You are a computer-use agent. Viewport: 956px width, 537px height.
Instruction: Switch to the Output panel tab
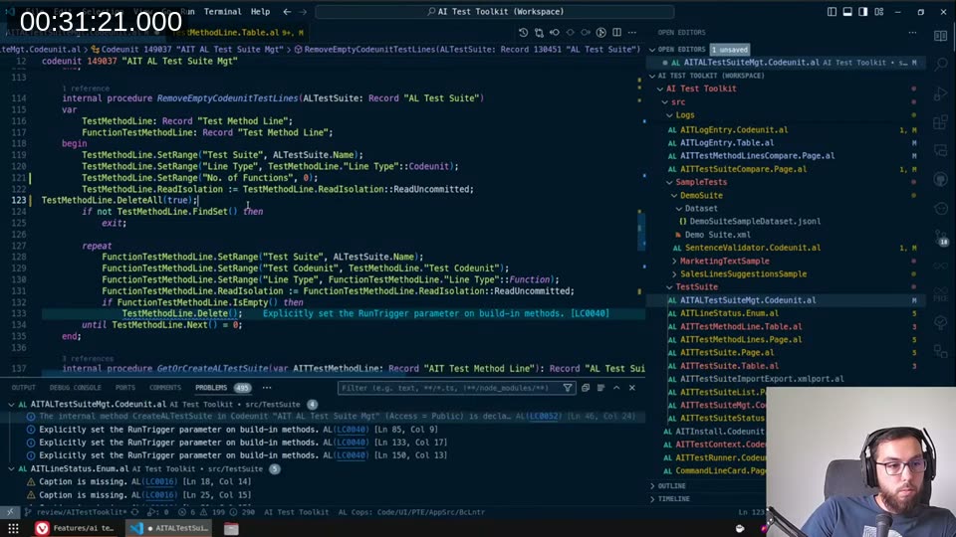pyautogui.click(x=23, y=388)
